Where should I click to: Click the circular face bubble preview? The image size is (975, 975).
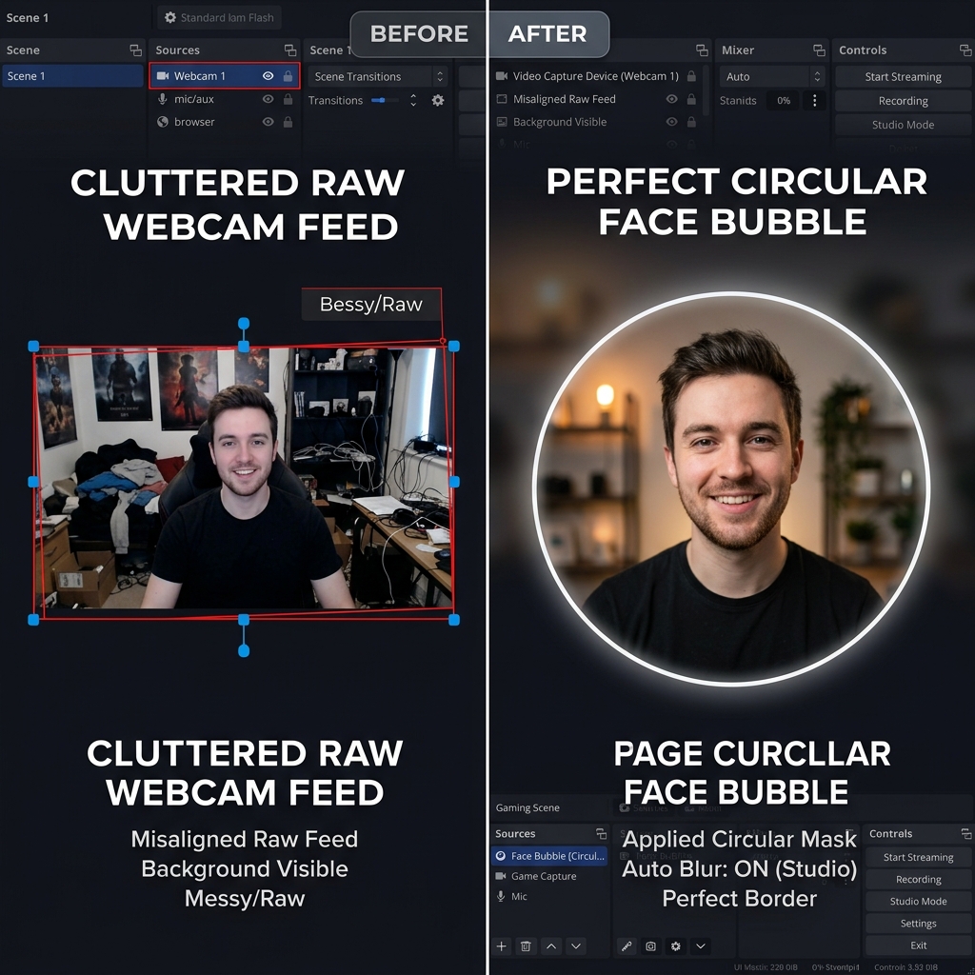point(732,489)
